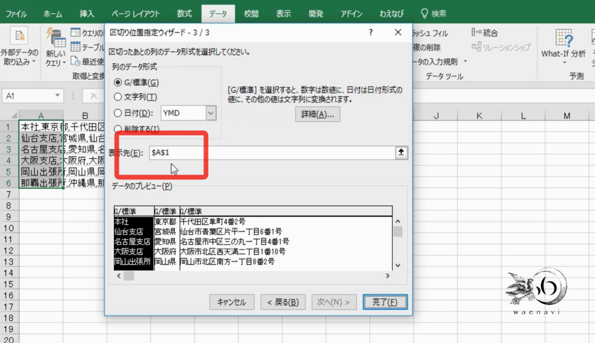
Task: Click the リレーションシップ icon
Action: (x=476, y=47)
